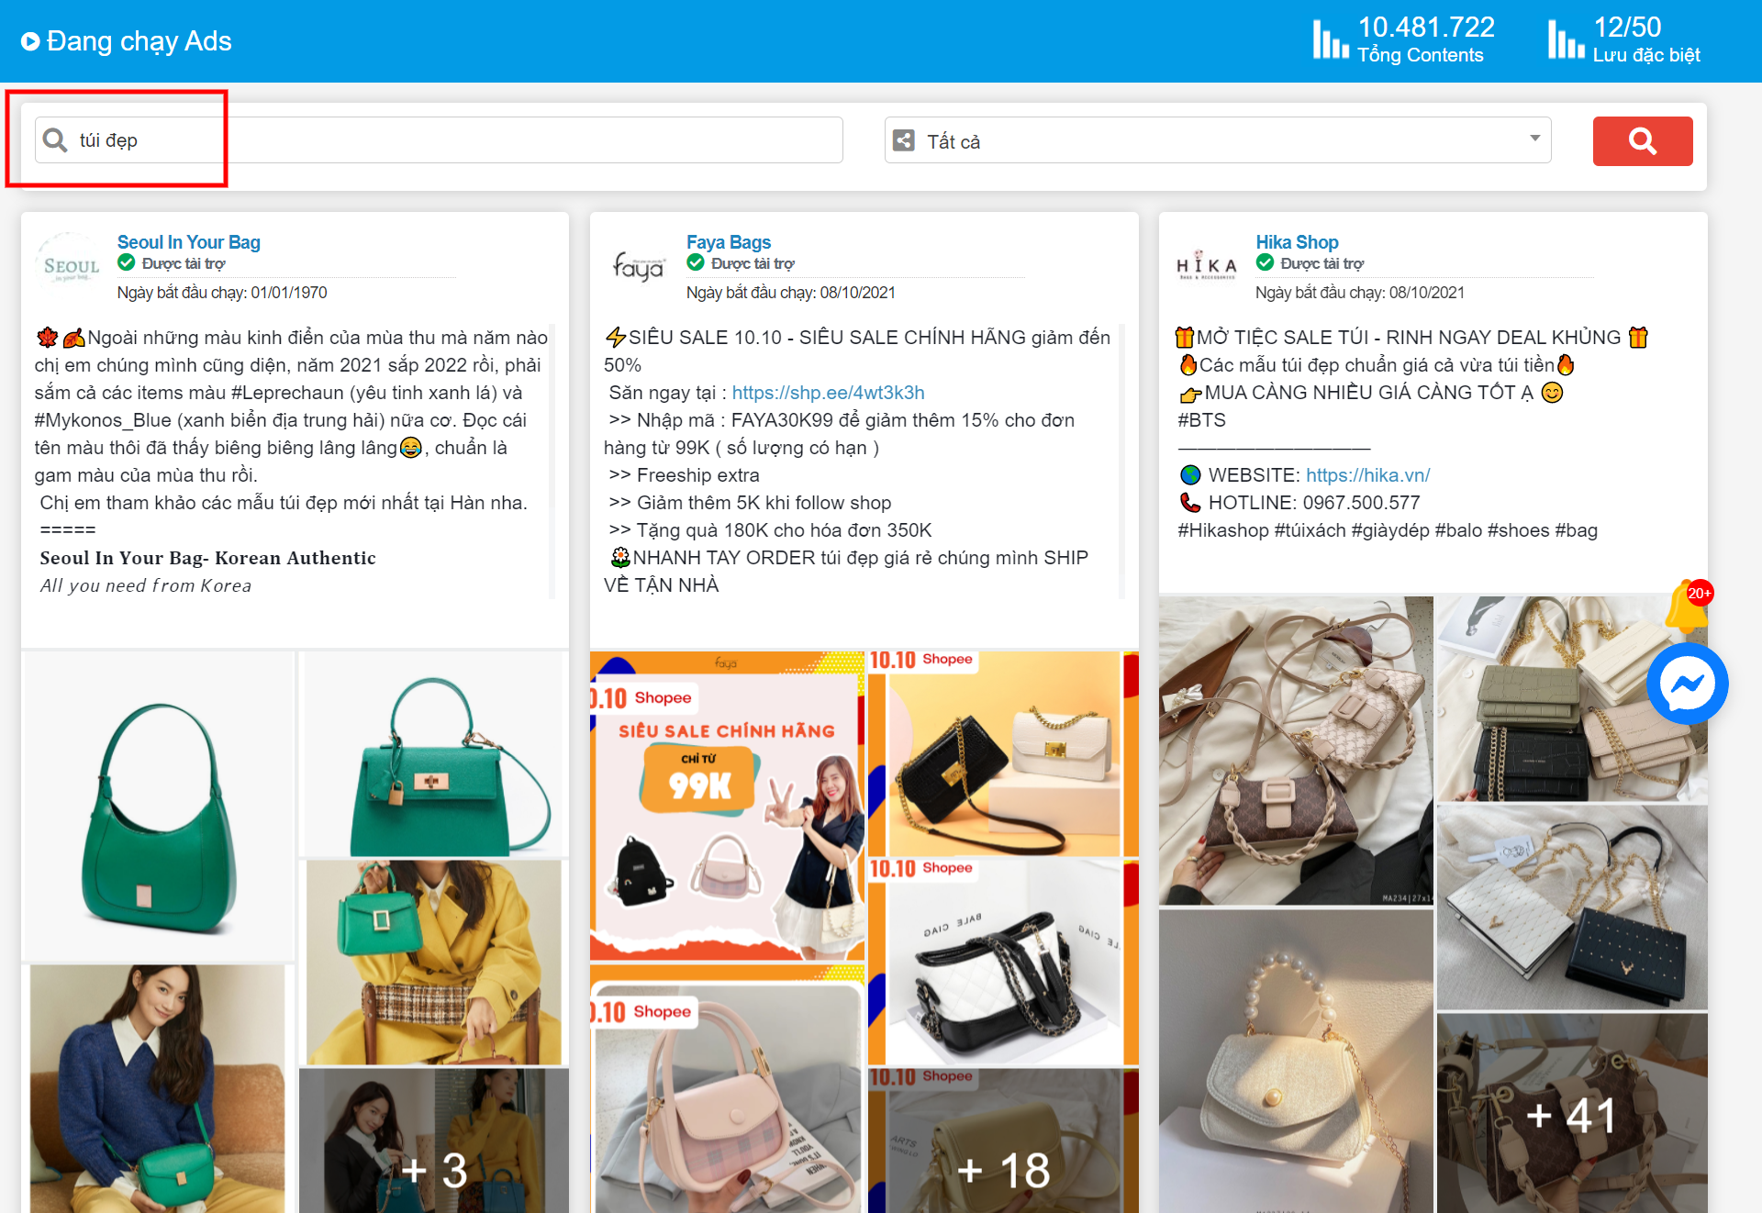The image size is (1762, 1213).
Task: Click into the túi đẹp search input
Action: pos(439,139)
